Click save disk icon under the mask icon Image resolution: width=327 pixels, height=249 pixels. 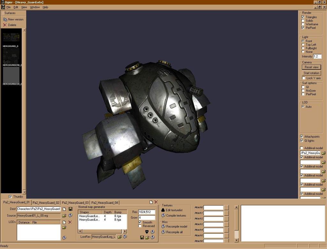pos(142,238)
